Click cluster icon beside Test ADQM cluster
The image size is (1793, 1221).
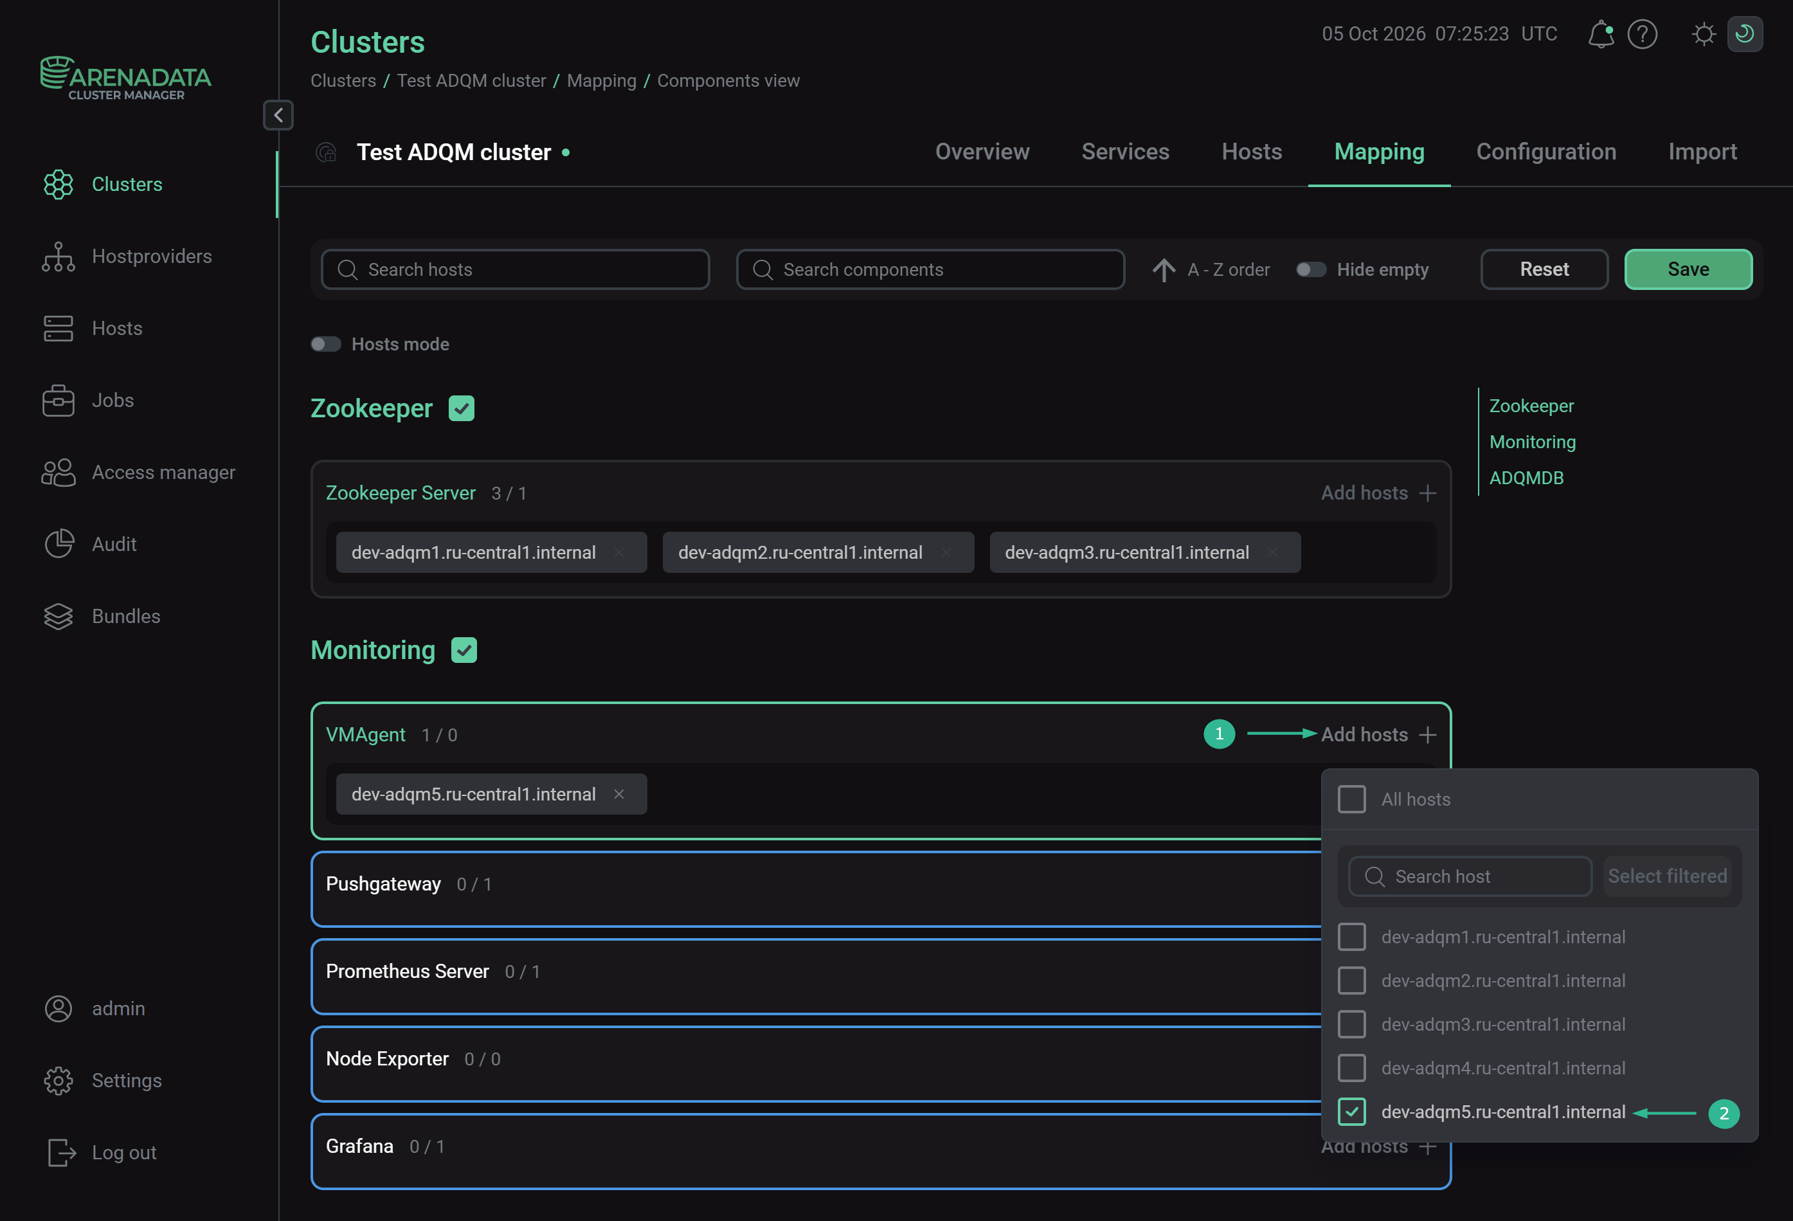click(327, 152)
